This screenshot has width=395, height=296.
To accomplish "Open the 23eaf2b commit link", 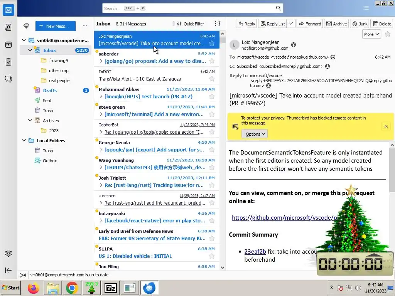I will point(255,251).
